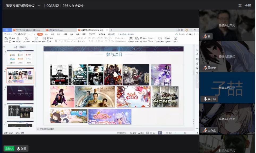The height and width of the screenshot is (153, 256).
Task: Click 王西正's muted microphone icon
Action: click(x=205, y=130)
